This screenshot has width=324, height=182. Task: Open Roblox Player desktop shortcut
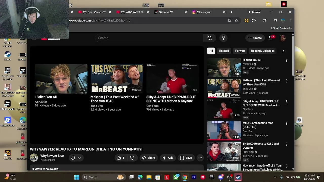[x=7, y=122]
